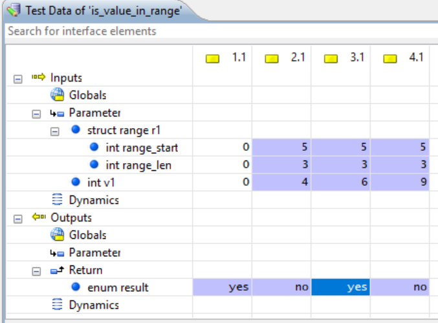The image size is (438, 323).
Task: Select the 'Test Data of is_value_in_range' tab
Action: tap(104, 11)
